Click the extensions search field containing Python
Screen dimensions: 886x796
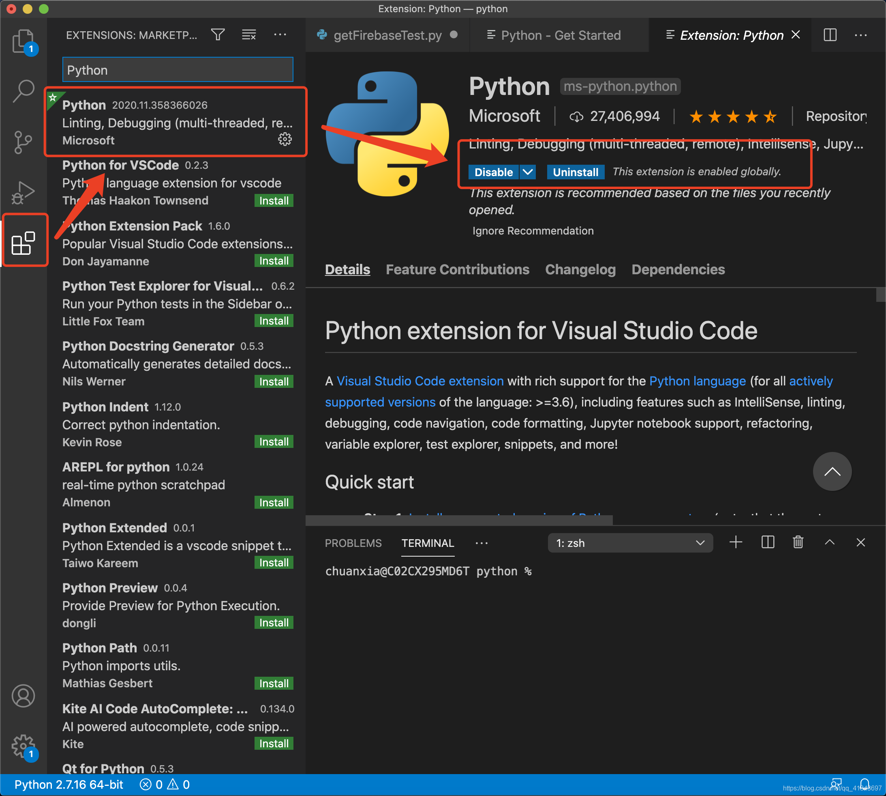click(178, 69)
